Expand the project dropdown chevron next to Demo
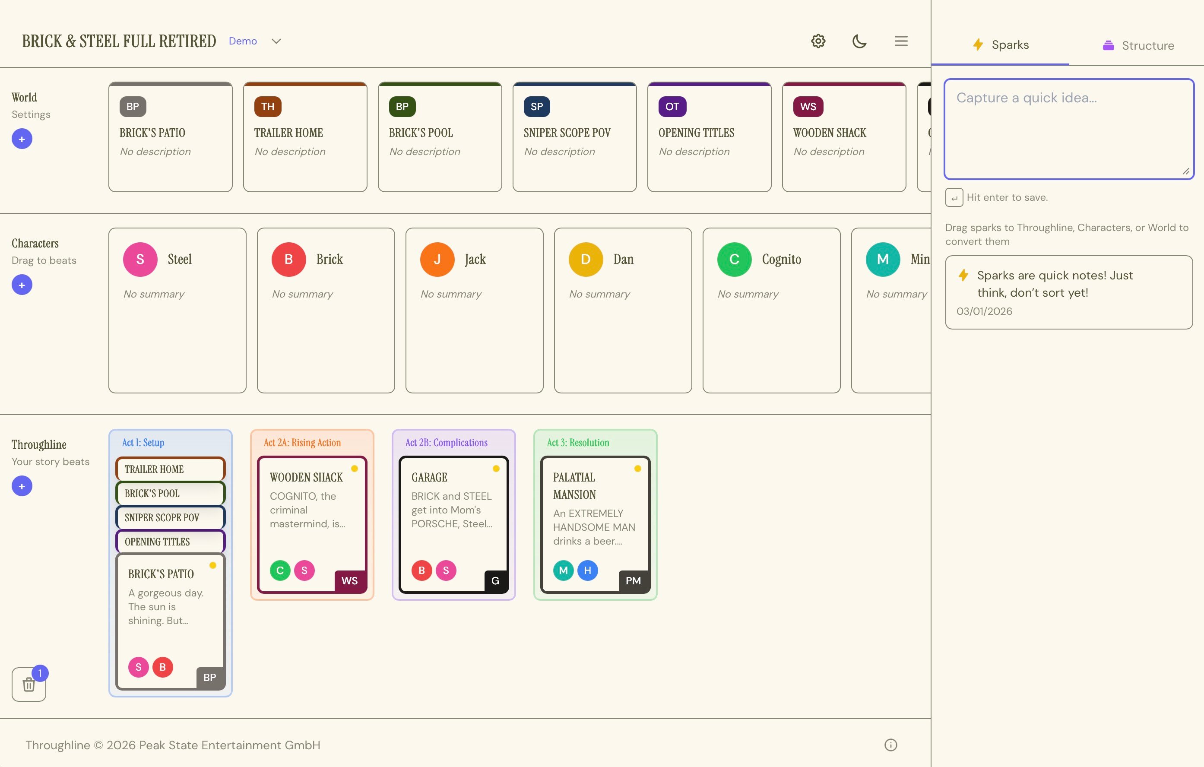 [276, 41]
